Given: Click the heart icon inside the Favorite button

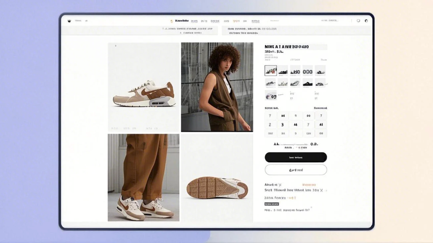Looking at the screenshot, I should pos(290,170).
